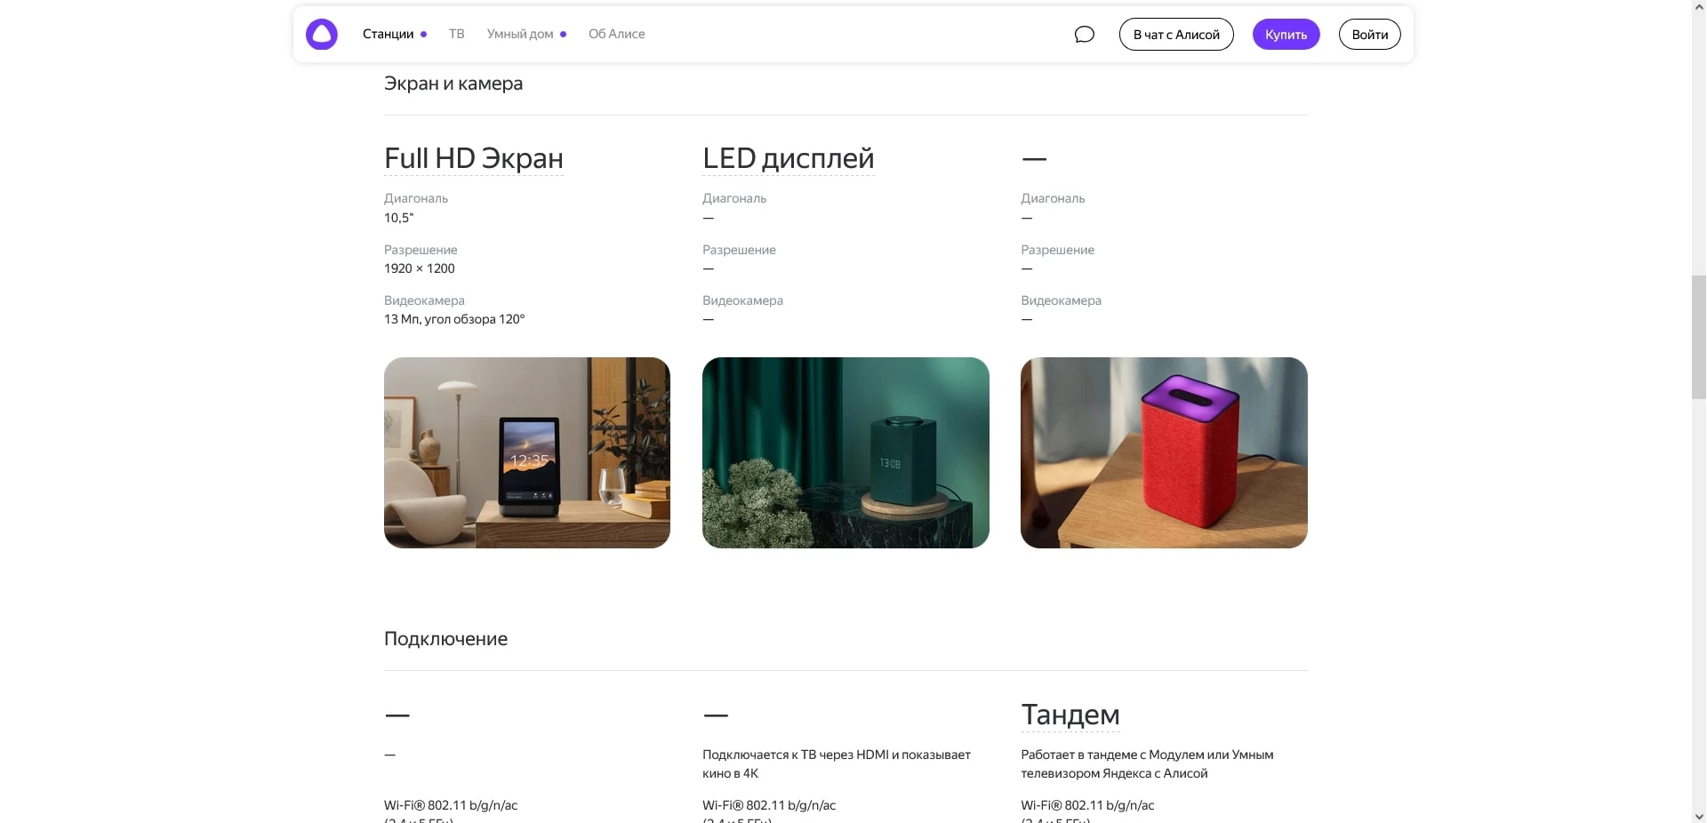1707x823 pixels.
Task: Click the purple Купить button
Action: coord(1286,35)
